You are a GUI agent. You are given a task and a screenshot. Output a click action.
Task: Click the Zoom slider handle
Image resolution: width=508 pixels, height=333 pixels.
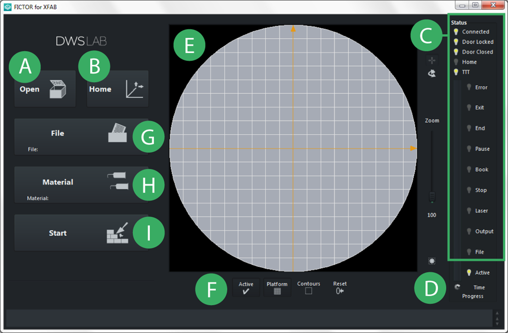pos(433,197)
